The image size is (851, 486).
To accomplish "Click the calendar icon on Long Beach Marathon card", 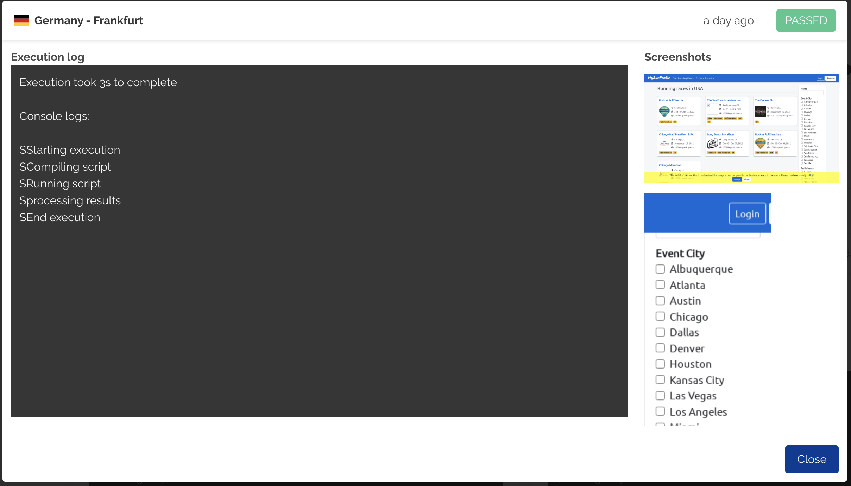I will click(720, 143).
